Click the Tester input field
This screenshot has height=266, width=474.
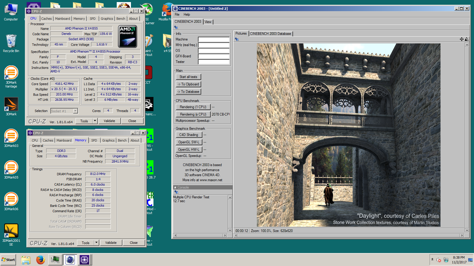pyautogui.click(x=214, y=62)
